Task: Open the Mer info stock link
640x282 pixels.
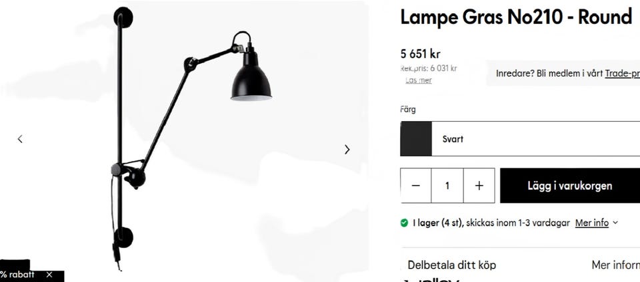Action: tap(592, 223)
